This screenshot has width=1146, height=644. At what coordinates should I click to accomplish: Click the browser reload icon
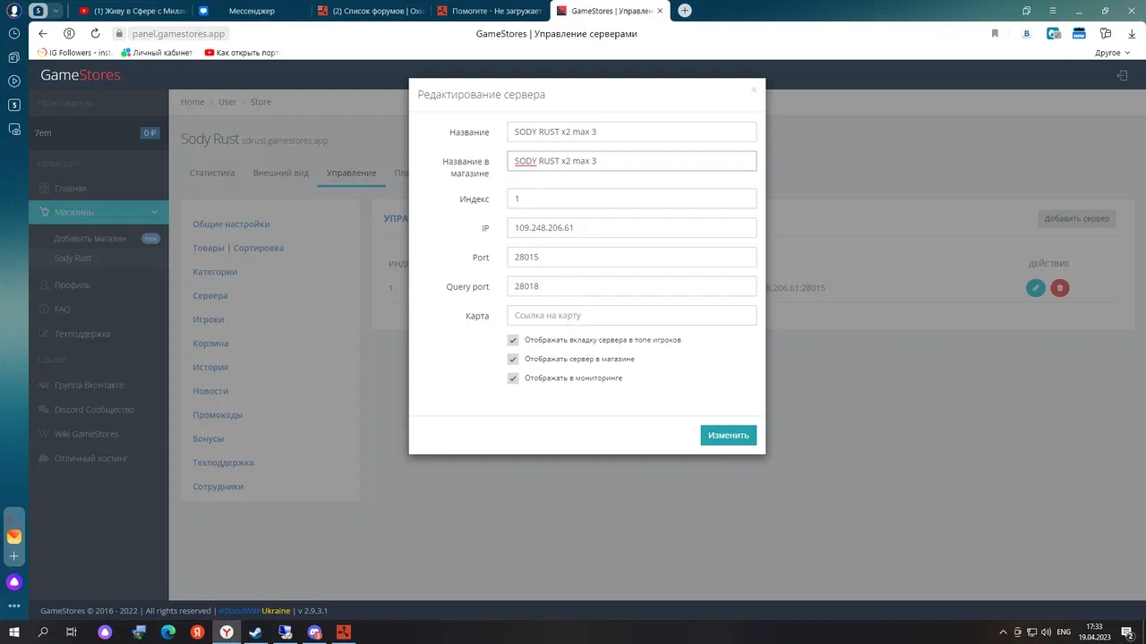[95, 34]
